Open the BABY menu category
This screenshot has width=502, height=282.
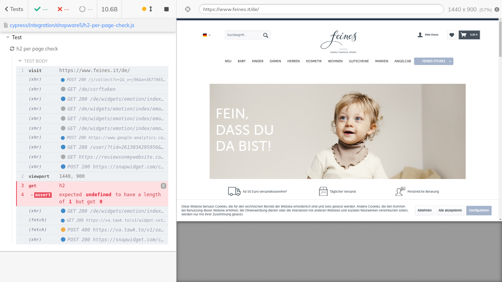coord(242,61)
